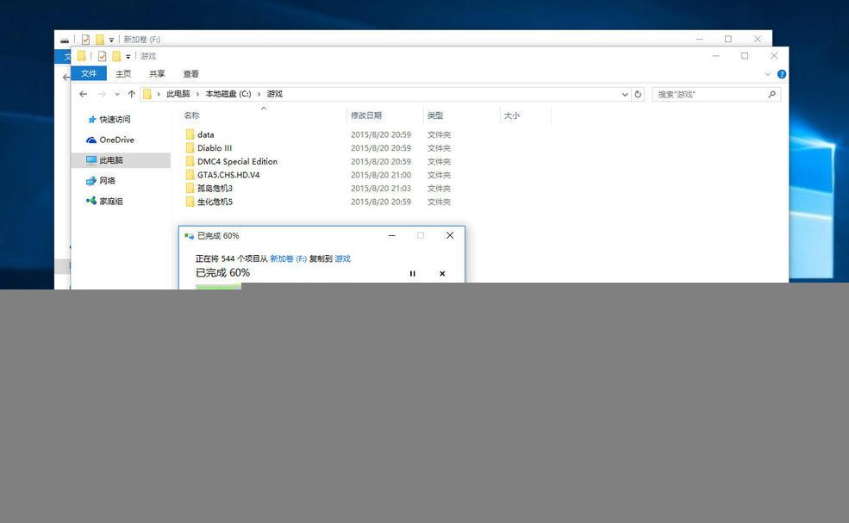Screen dimensions: 849x523
Task: Open the 文件 menu
Action: (89, 73)
